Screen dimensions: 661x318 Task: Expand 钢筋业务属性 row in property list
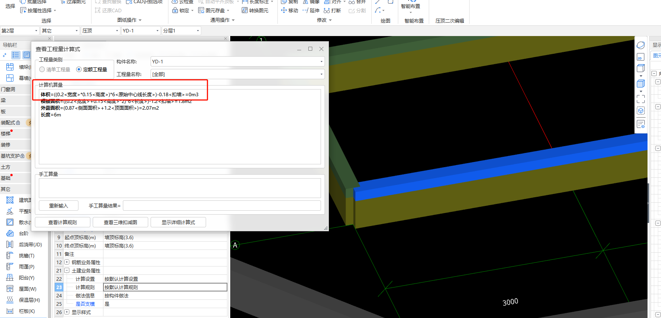click(67, 262)
